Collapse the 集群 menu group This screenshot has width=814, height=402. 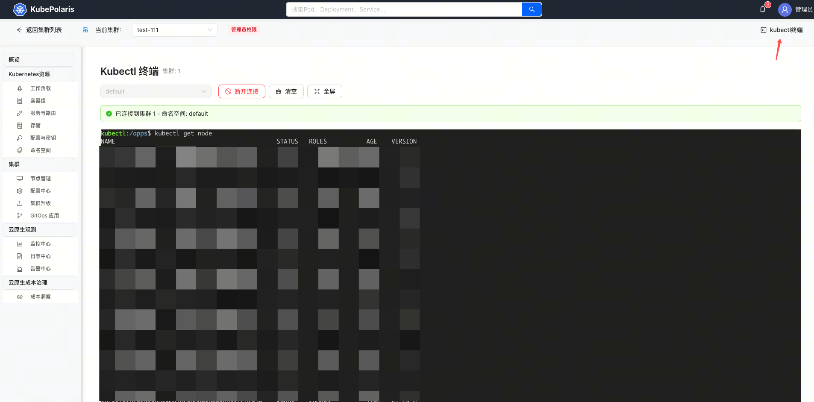click(38, 164)
